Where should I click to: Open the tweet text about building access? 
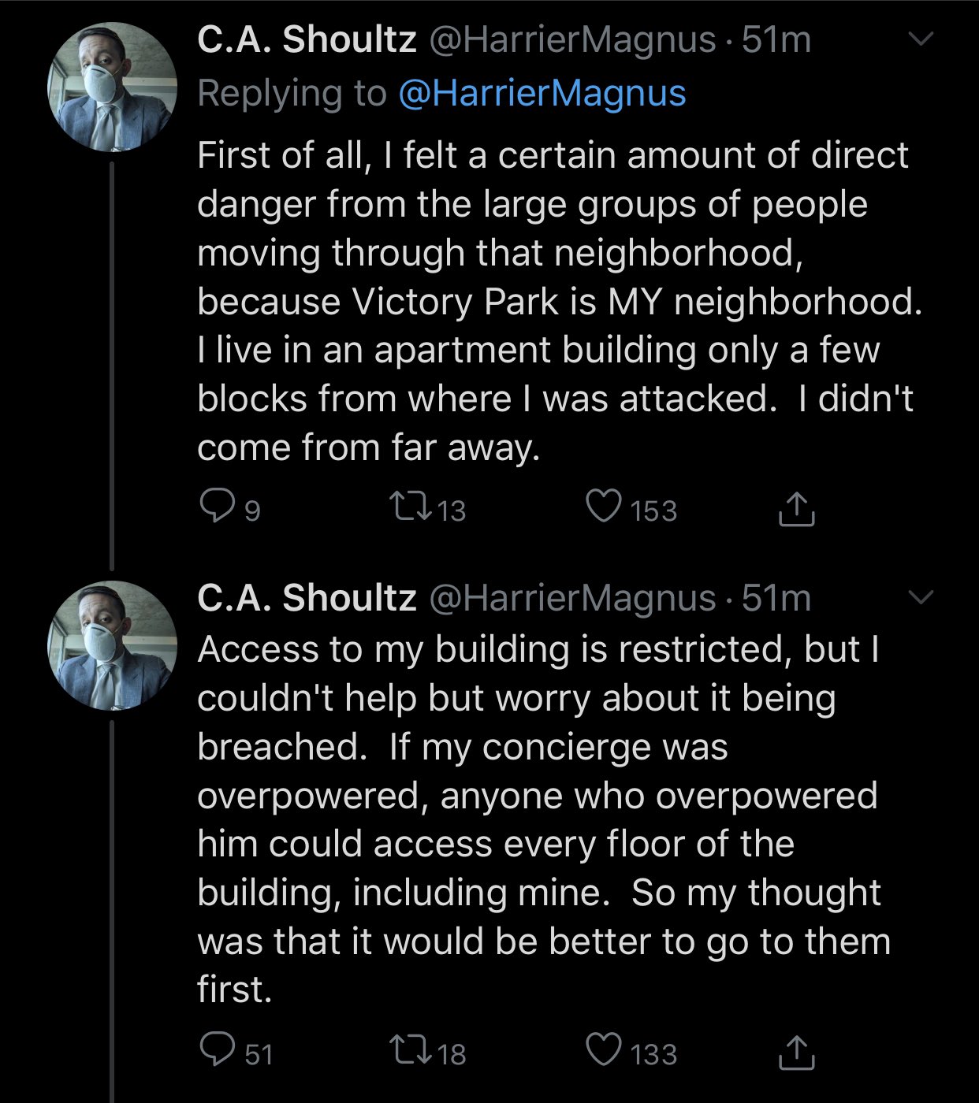pyautogui.click(x=544, y=819)
